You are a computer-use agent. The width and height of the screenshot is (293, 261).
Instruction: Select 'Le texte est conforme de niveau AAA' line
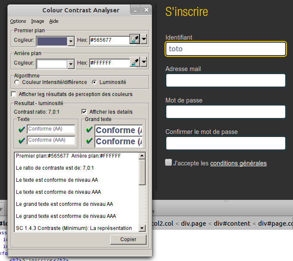(x=59, y=192)
